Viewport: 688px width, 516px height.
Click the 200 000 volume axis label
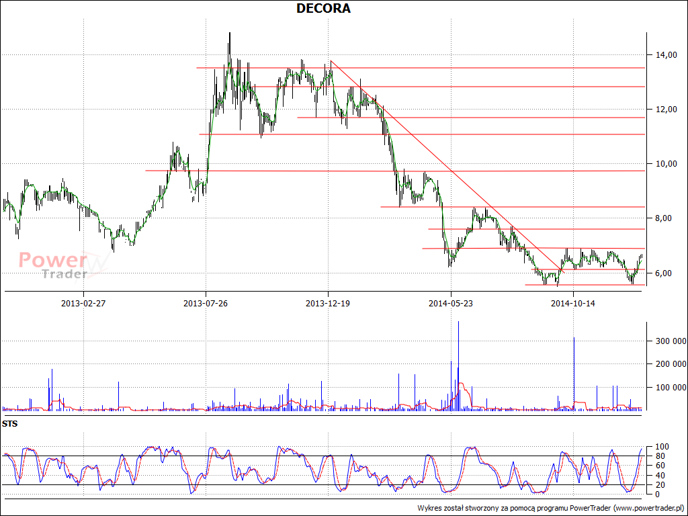tap(671, 364)
